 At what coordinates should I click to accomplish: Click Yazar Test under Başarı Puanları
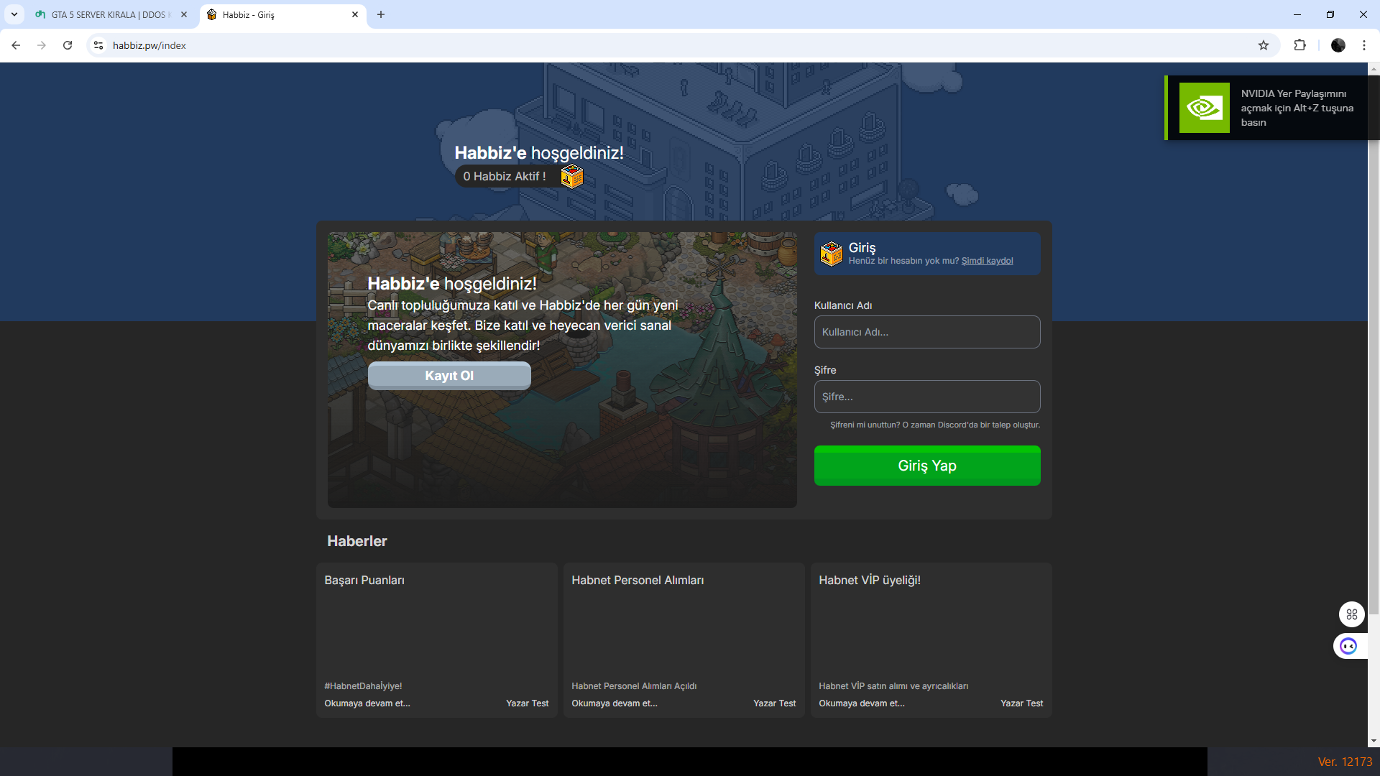point(527,703)
